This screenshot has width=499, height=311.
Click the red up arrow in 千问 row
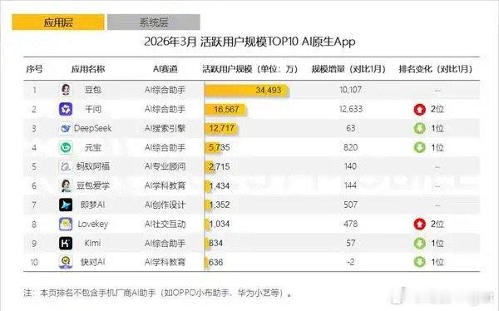tap(420, 109)
